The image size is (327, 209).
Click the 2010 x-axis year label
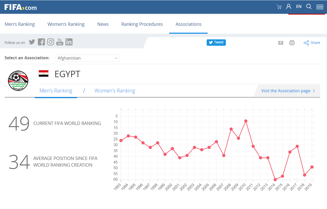(243, 187)
